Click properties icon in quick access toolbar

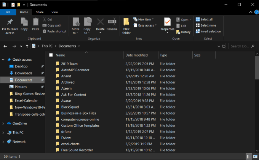click(x=13, y=5)
